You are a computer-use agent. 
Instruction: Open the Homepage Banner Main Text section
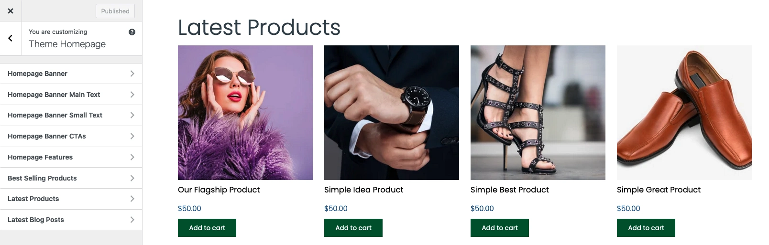pos(71,95)
